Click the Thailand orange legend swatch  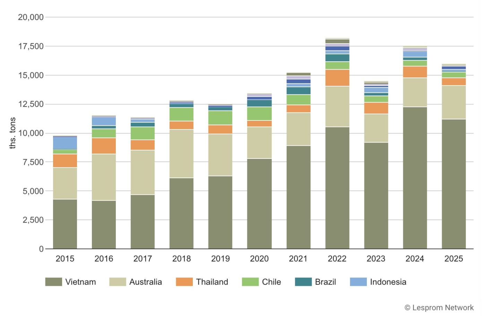pos(184,282)
